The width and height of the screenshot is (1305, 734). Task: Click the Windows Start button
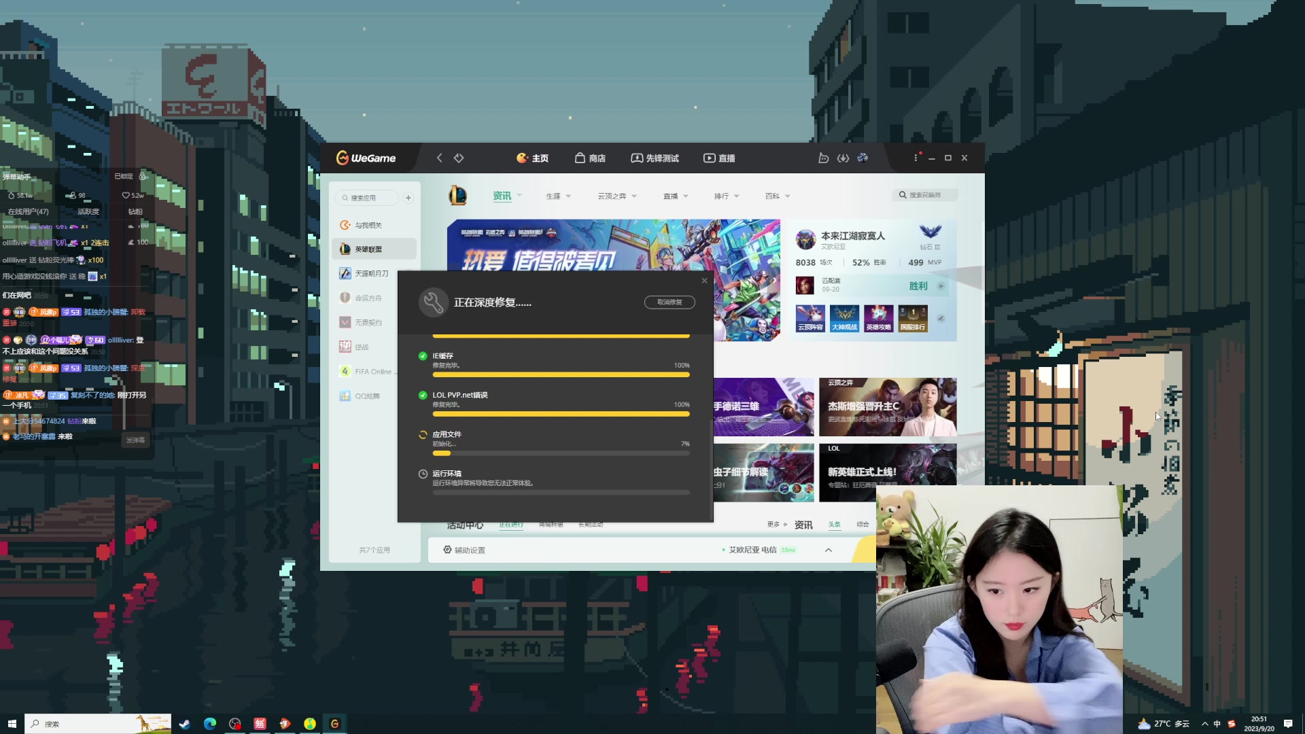tap(12, 724)
